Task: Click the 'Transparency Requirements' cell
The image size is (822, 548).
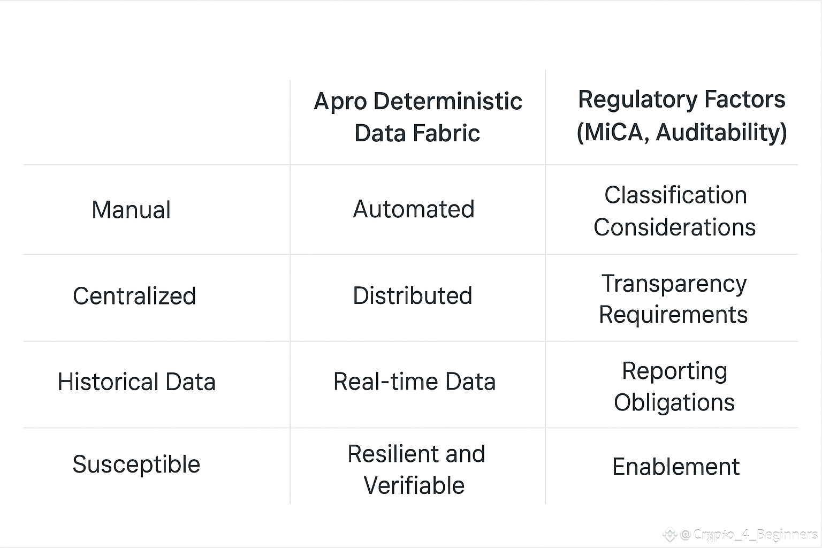Action: (x=673, y=299)
